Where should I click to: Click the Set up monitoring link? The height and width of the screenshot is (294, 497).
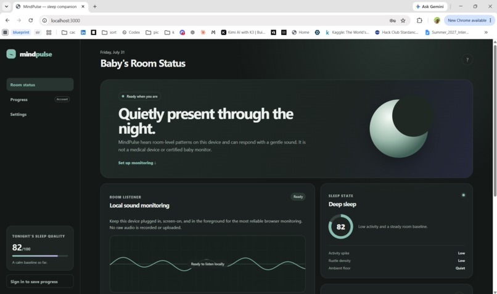point(137,163)
